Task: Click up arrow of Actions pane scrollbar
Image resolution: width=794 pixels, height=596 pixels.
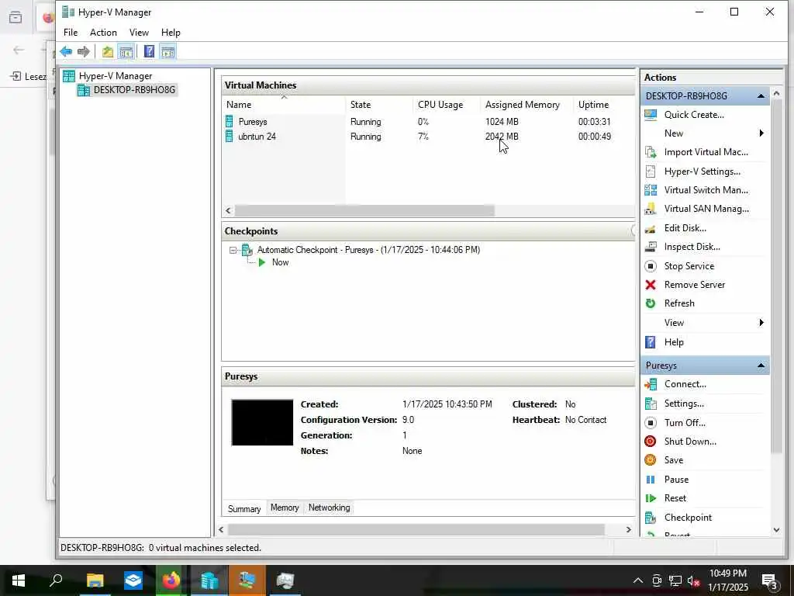Action: click(776, 94)
